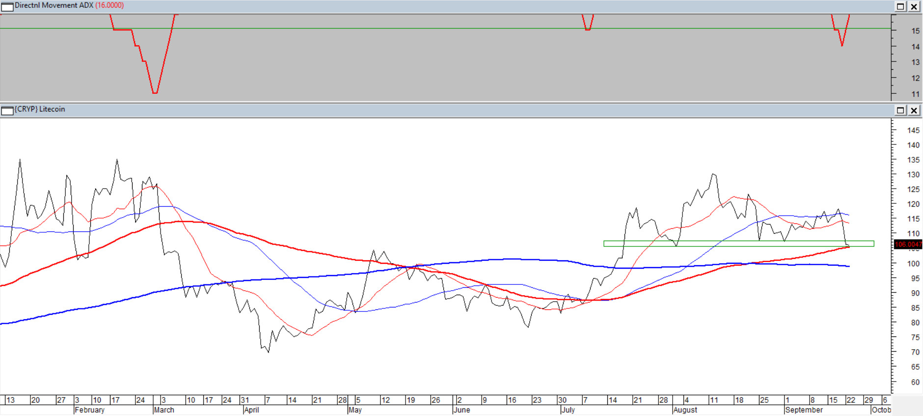The height and width of the screenshot is (416, 923).
Task: Click the 60 price axis label
Action: tap(915, 382)
